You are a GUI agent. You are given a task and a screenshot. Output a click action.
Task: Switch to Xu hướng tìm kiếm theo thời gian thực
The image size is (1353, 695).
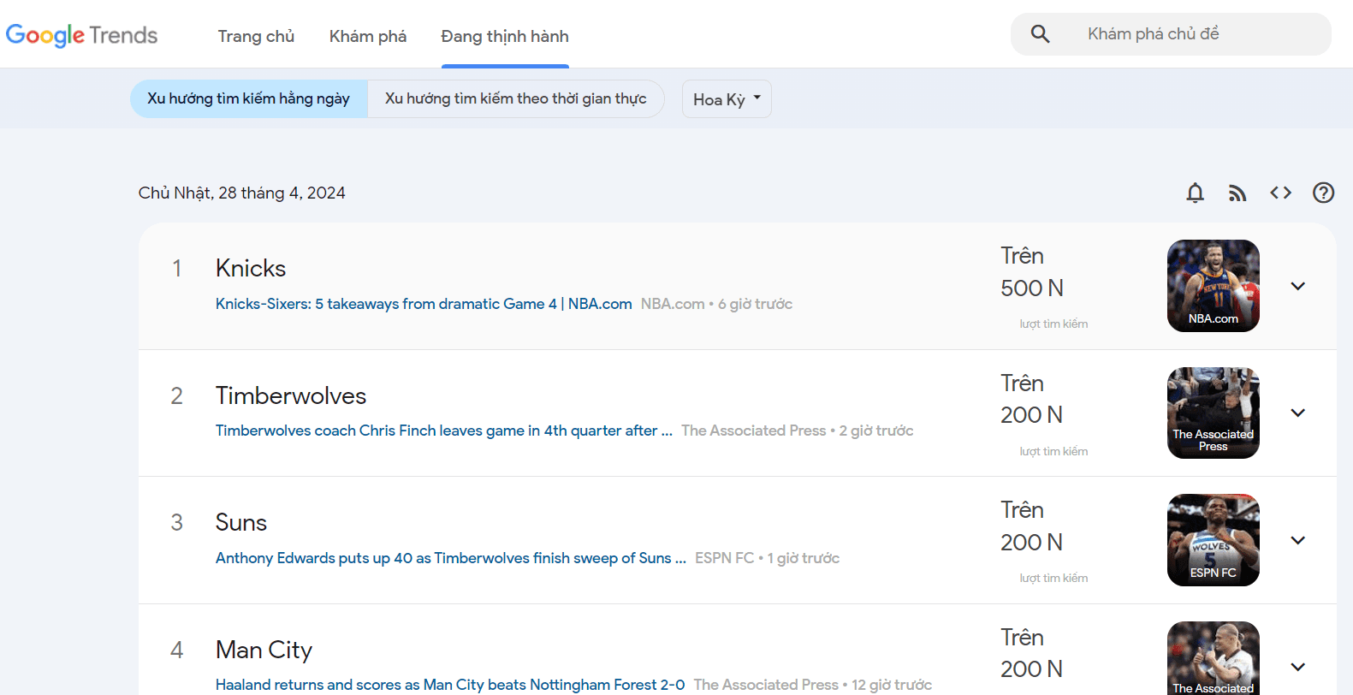point(516,98)
